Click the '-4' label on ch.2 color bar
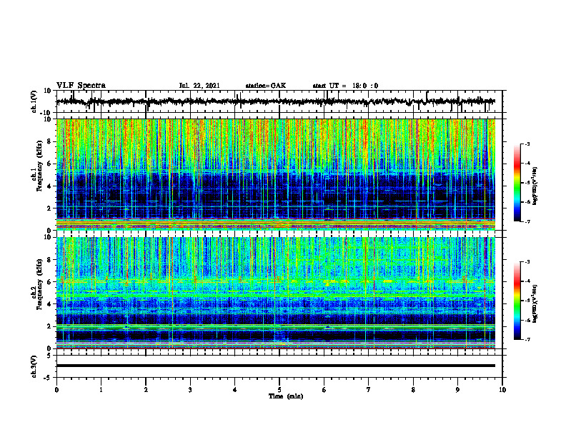566x437 pixels. [x=527, y=281]
